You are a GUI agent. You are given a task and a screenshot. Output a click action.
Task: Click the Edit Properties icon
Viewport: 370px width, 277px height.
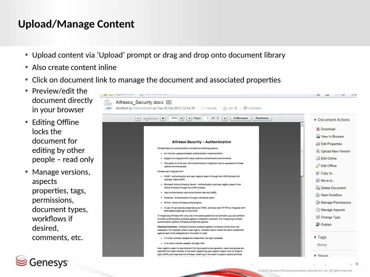(318, 144)
